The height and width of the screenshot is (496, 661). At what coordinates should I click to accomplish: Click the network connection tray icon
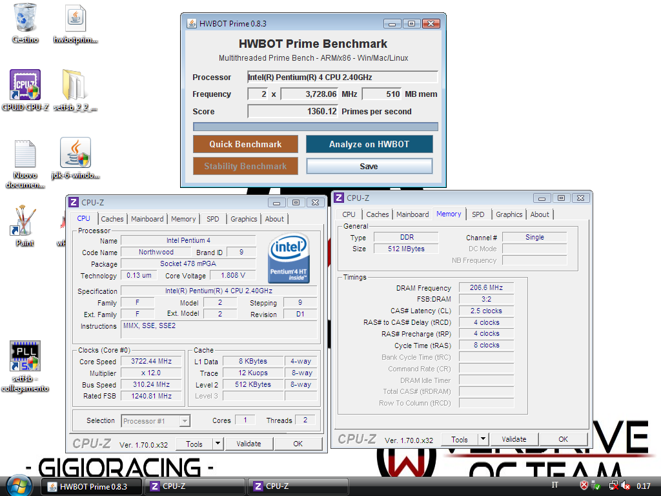point(614,486)
